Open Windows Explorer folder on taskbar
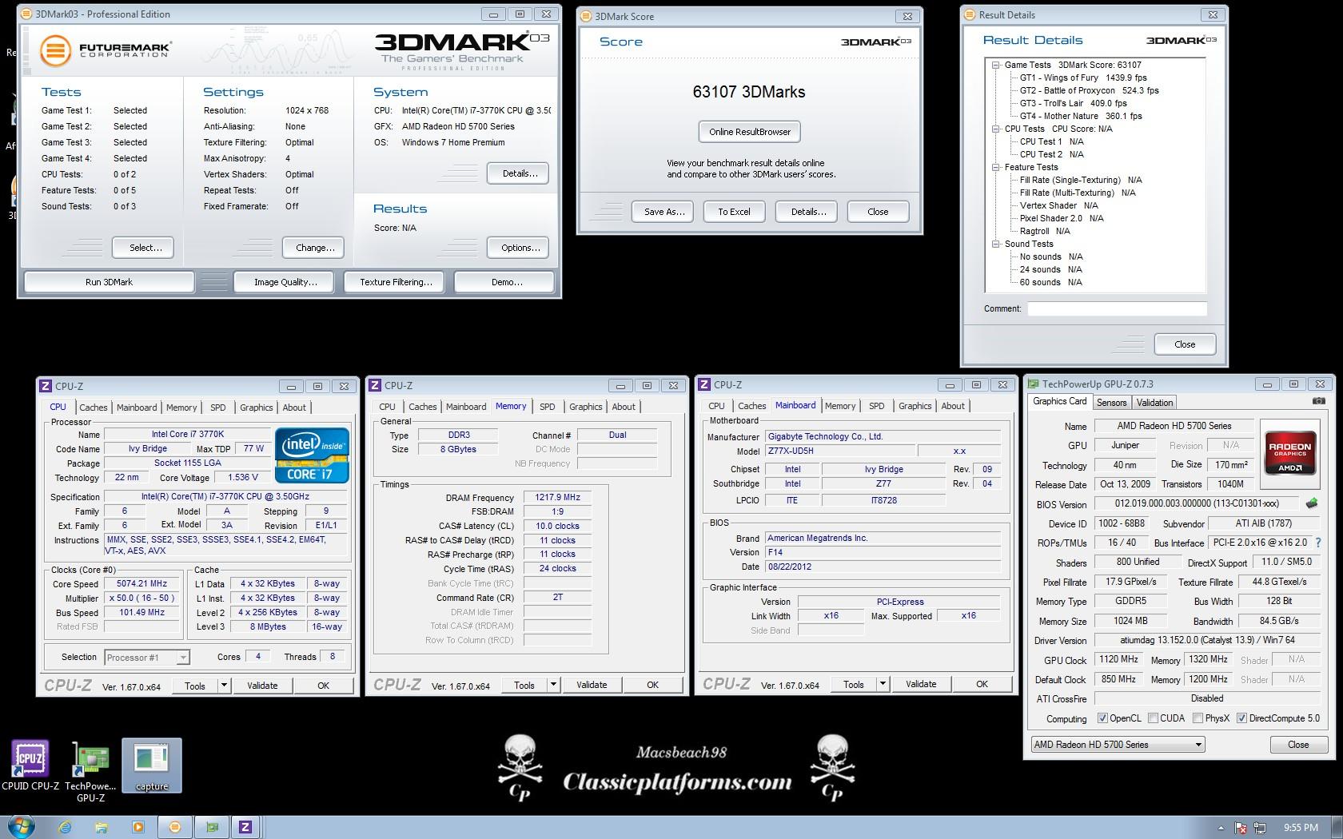The image size is (1343, 839). coord(102,827)
